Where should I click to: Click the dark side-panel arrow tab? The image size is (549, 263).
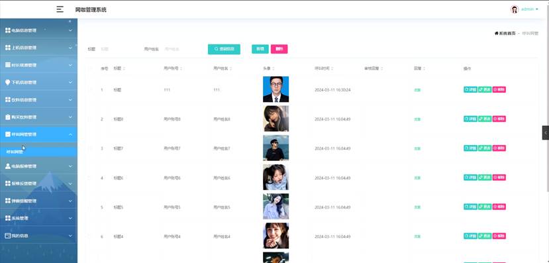coord(546,133)
